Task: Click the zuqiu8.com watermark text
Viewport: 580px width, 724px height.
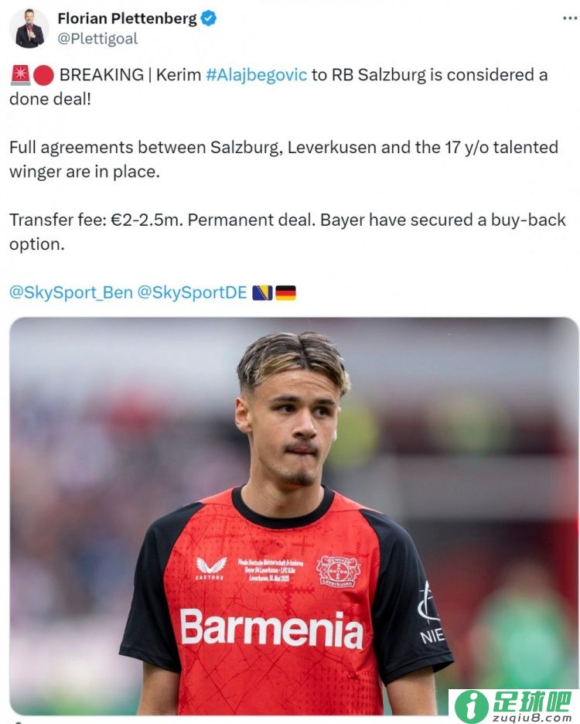Action: tap(532, 718)
